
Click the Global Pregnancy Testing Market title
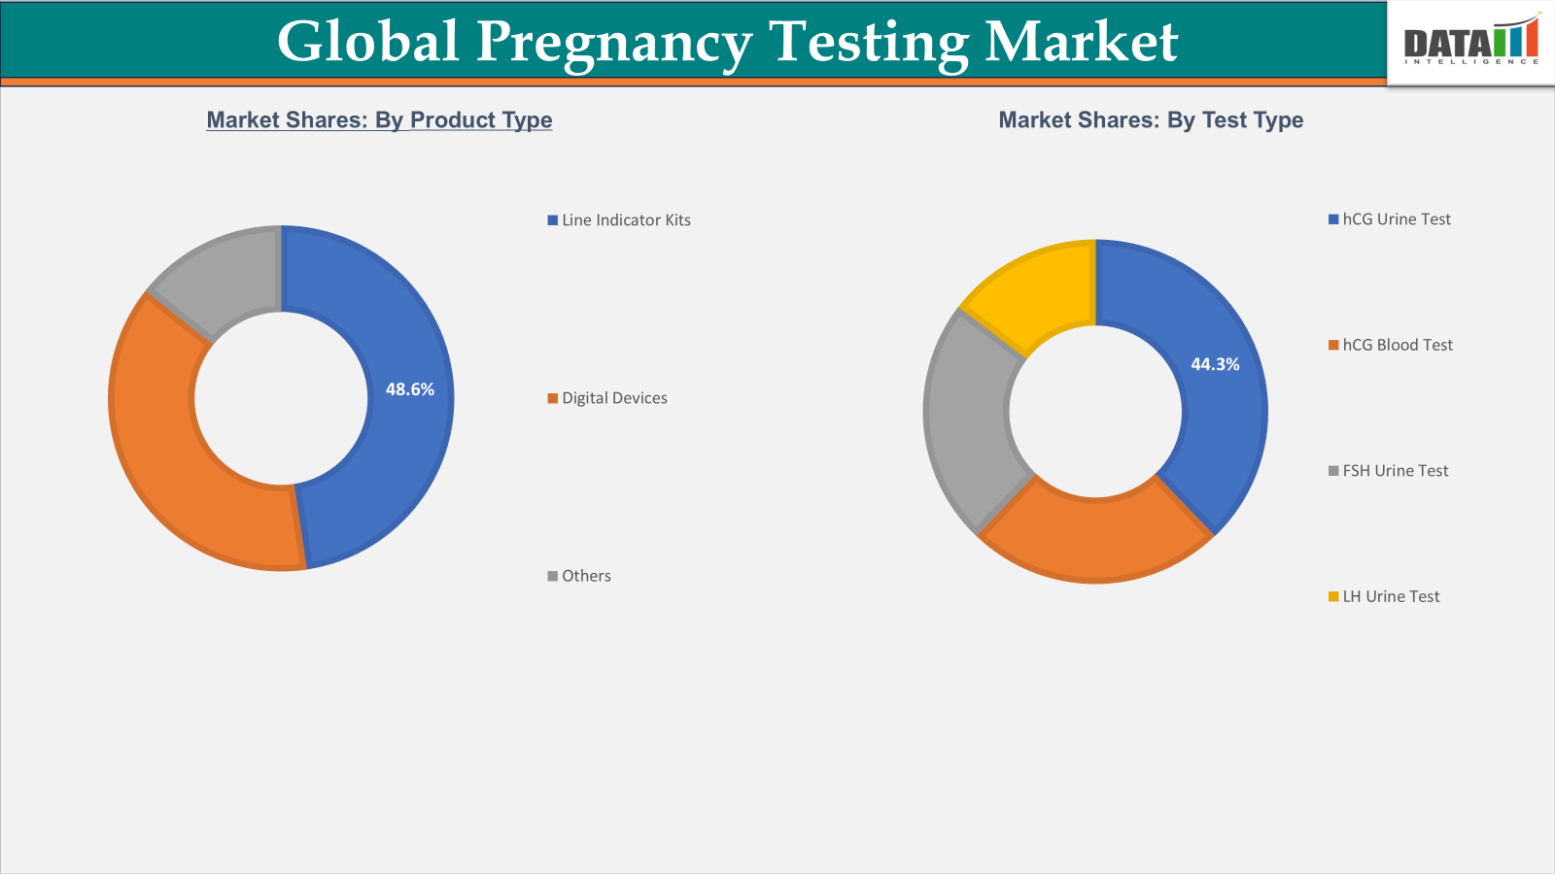[727, 41]
